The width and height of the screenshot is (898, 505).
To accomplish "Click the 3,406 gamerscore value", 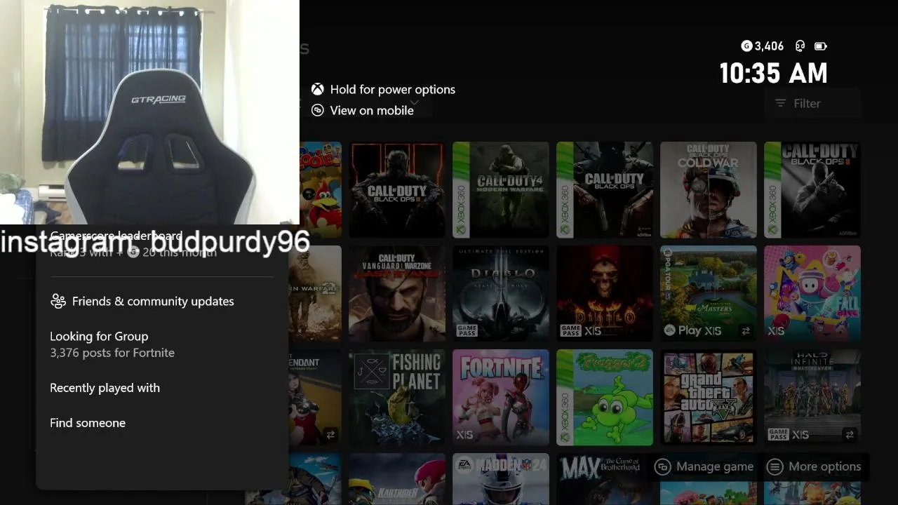I will tap(769, 46).
